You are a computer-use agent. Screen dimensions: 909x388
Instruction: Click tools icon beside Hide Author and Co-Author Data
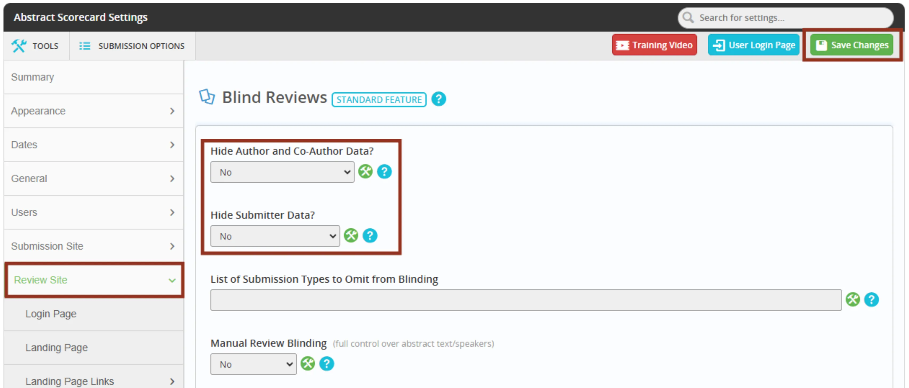[x=365, y=171]
